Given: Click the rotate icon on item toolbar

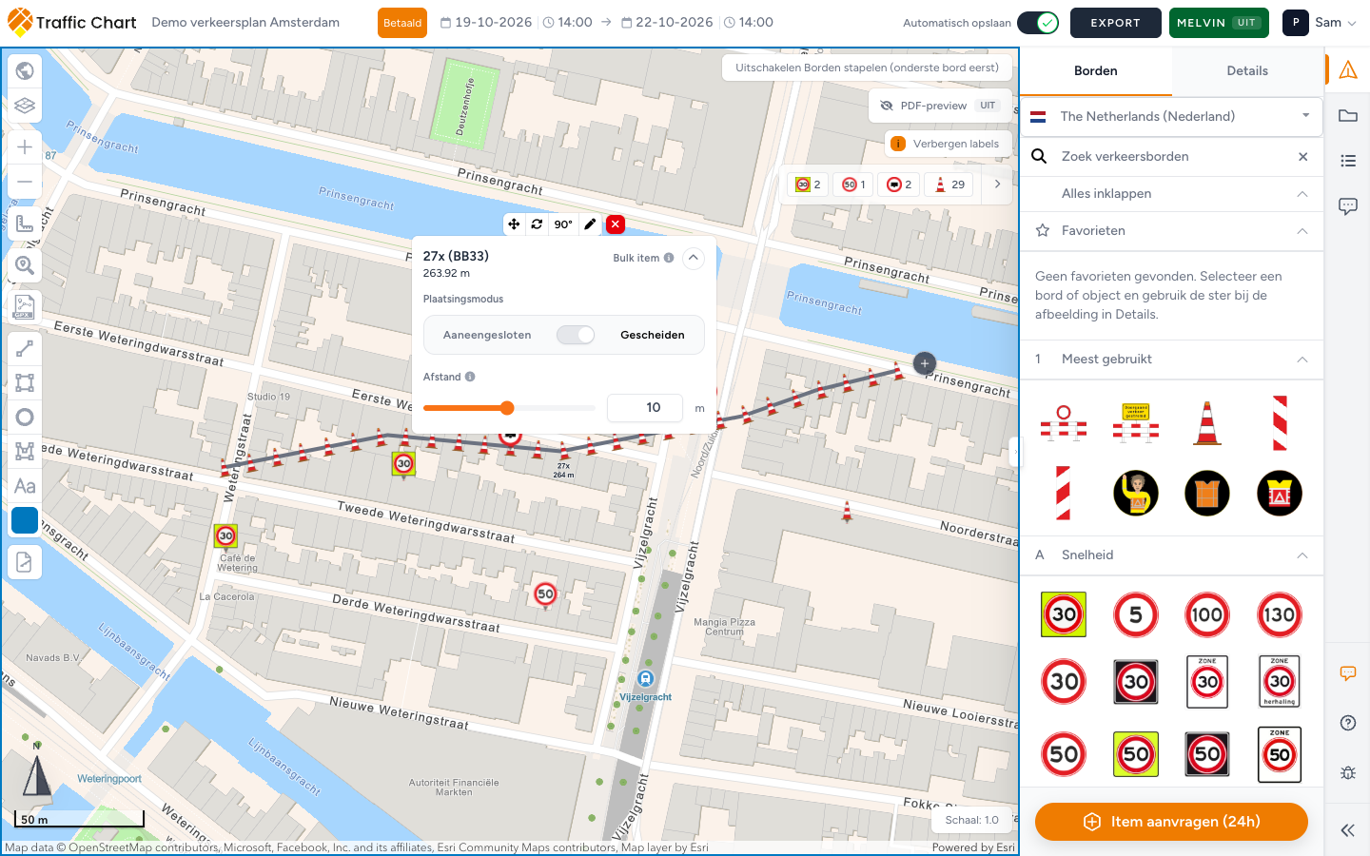Looking at the screenshot, I should point(538,224).
